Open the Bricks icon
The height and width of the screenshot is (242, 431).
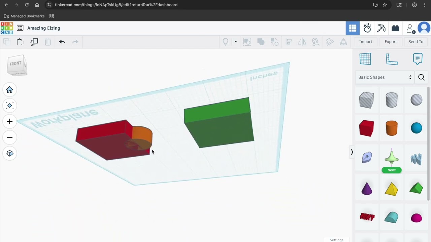coord(395,28)
